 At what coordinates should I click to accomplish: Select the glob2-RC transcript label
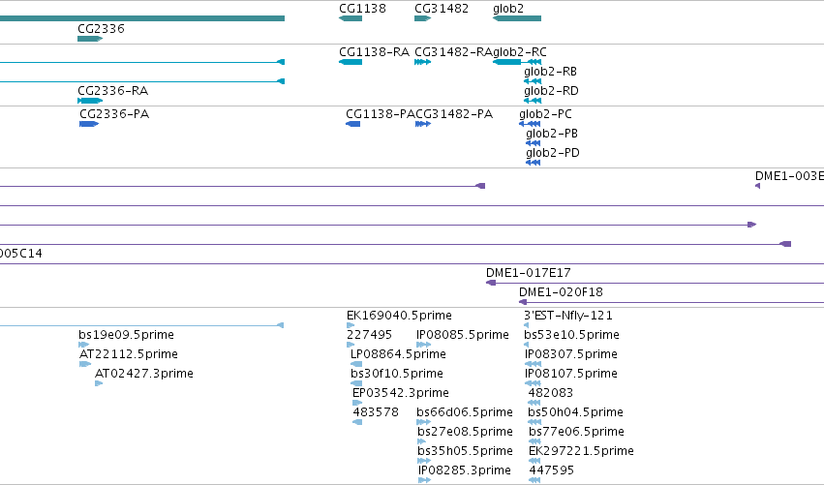coord(520,52)
